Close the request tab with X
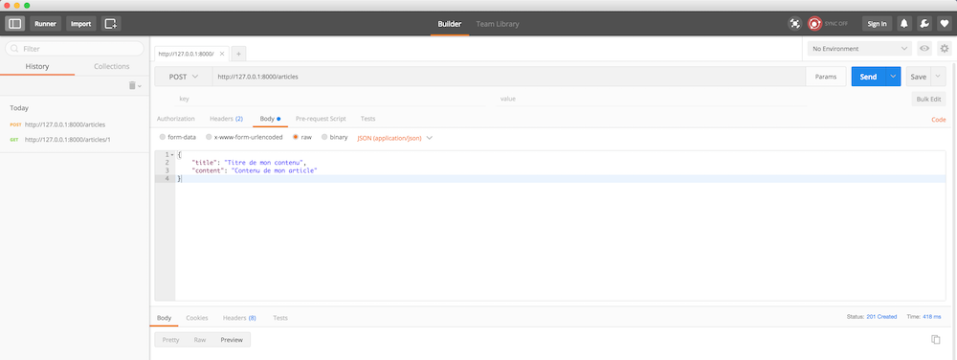The width and height of the screenshot is (957, 360). (x=222, y=54)
